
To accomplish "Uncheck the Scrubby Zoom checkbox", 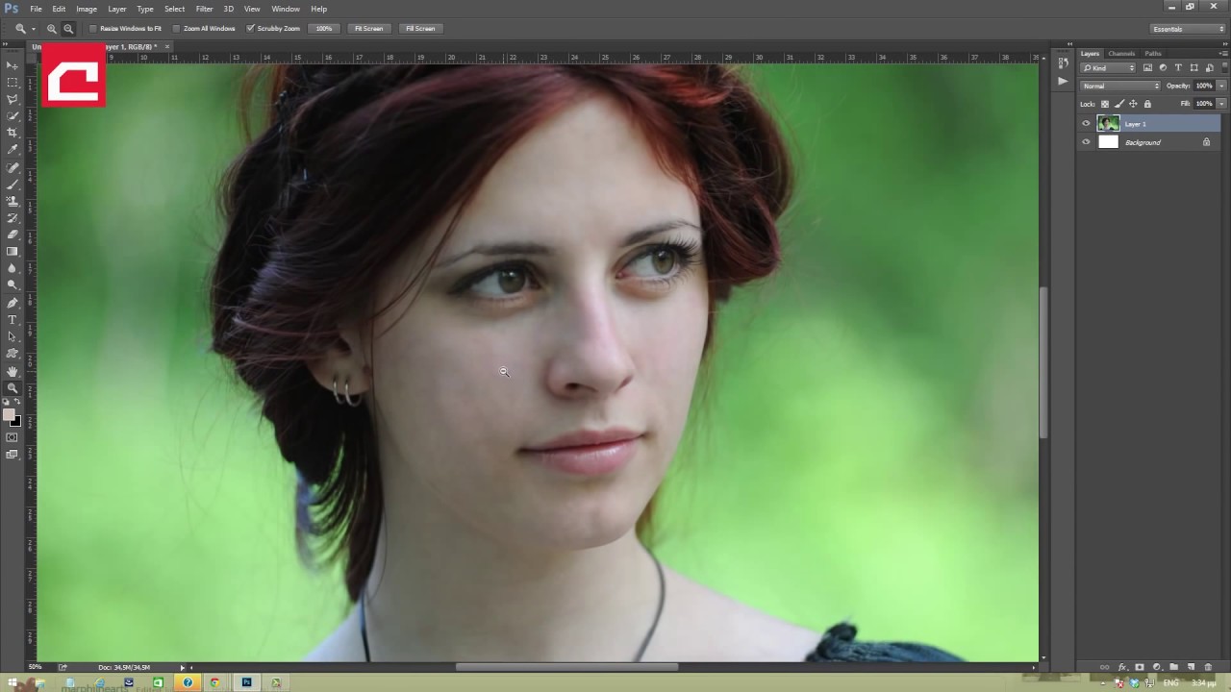I will coord(251,29).
